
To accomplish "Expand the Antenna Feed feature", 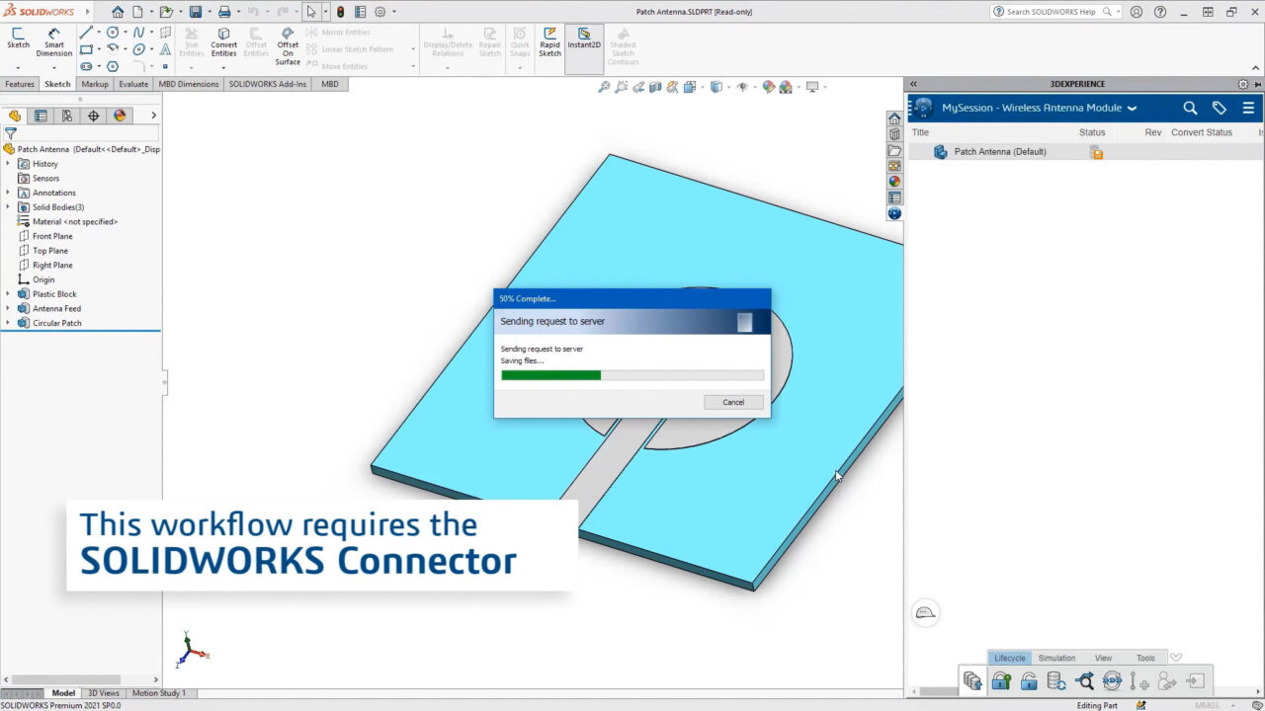I will click(8, 308).
